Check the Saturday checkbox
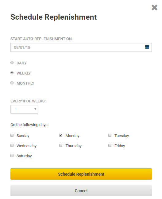162x199 pixels. 12,155
